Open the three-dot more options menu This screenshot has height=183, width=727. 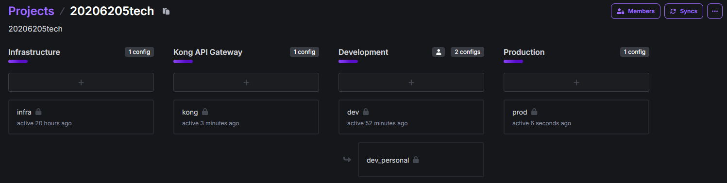coord(714,11)
